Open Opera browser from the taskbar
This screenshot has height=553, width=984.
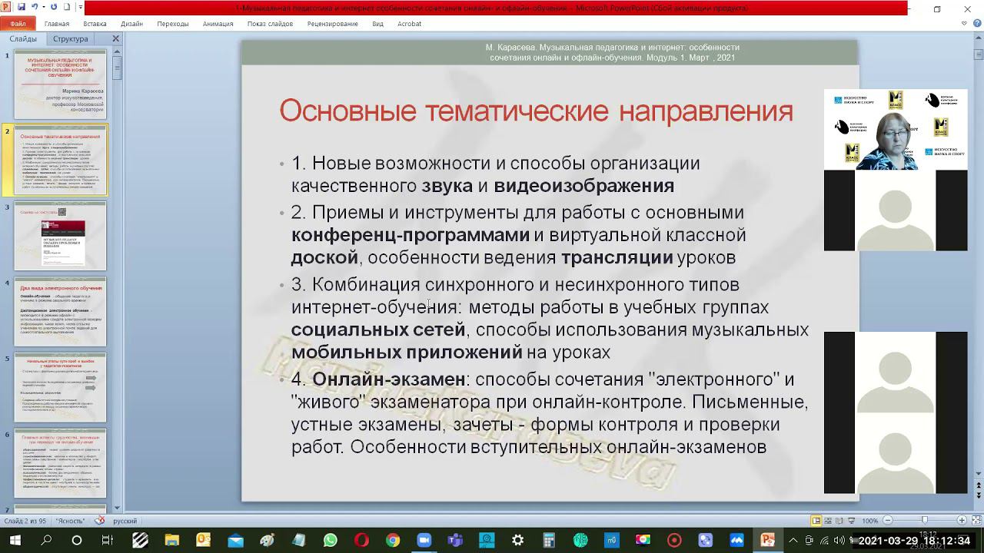[x=361, y=541]
